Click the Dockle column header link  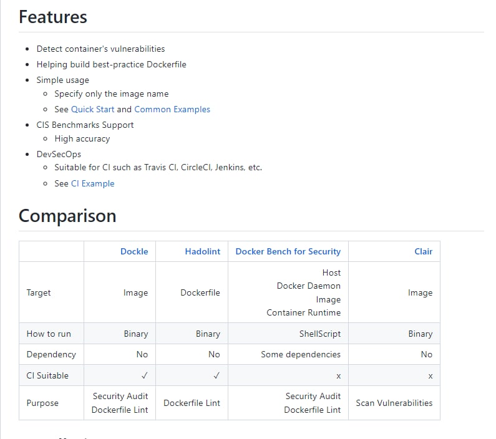pos(134,251)
